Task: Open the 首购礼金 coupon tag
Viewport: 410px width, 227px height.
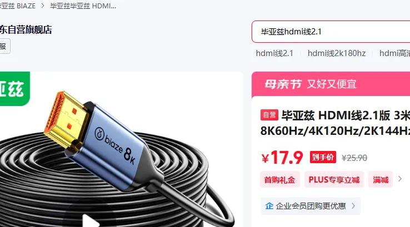Action: pos(279,180)
